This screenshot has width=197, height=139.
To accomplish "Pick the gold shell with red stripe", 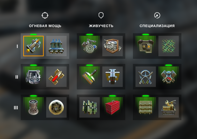I will click(56, 77).
